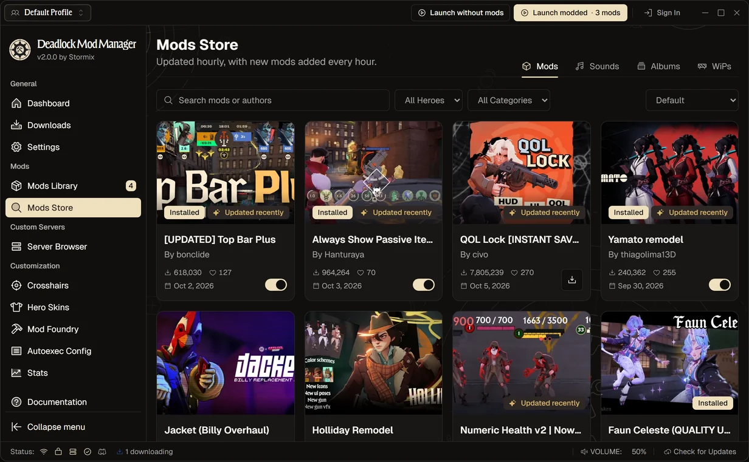
Task: Open the QOL Lock mod title
Action: [x=520, y=240]
